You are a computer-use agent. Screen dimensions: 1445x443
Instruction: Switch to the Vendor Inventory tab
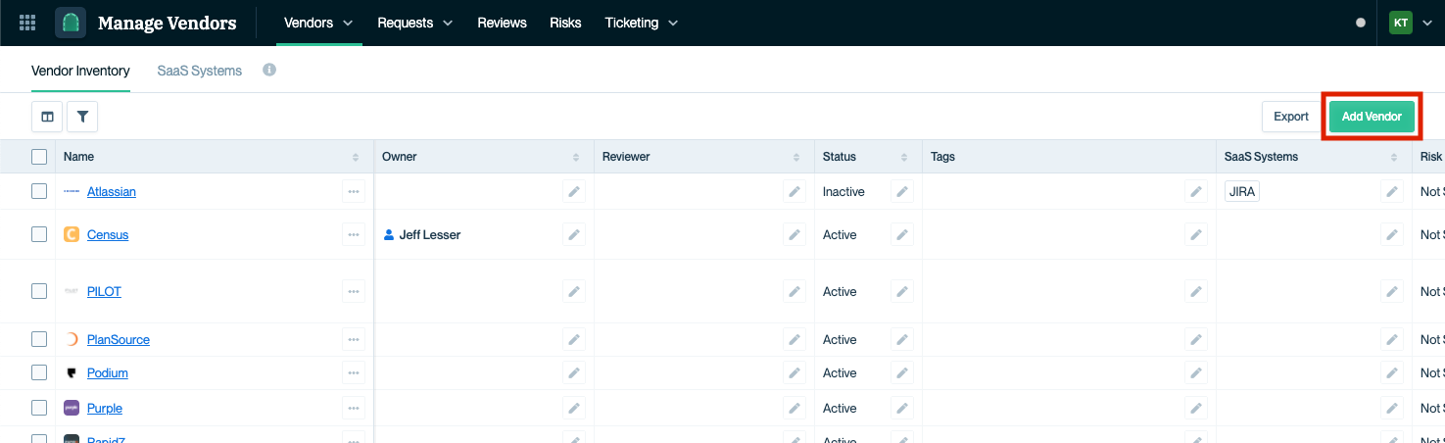pos(80,71)
